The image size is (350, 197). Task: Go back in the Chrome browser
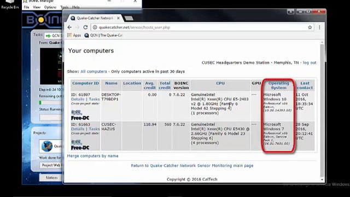point(69,27)
